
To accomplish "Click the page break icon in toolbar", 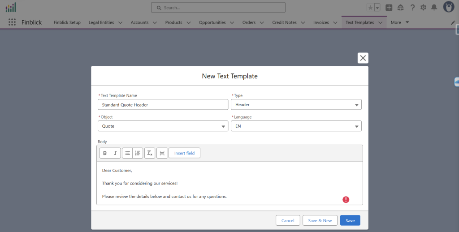I will (x=162, y=153).
